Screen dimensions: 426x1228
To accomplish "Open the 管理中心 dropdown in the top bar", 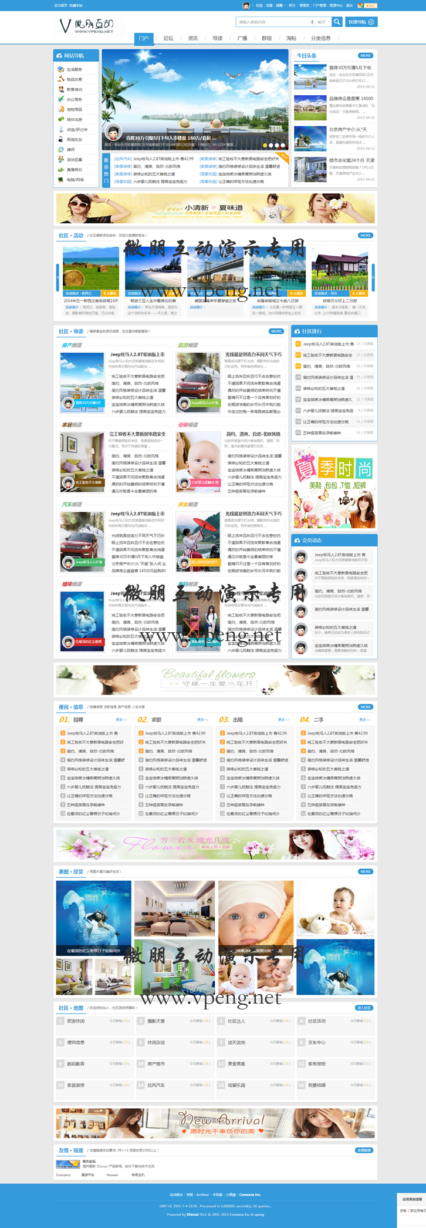I will 336,5.
